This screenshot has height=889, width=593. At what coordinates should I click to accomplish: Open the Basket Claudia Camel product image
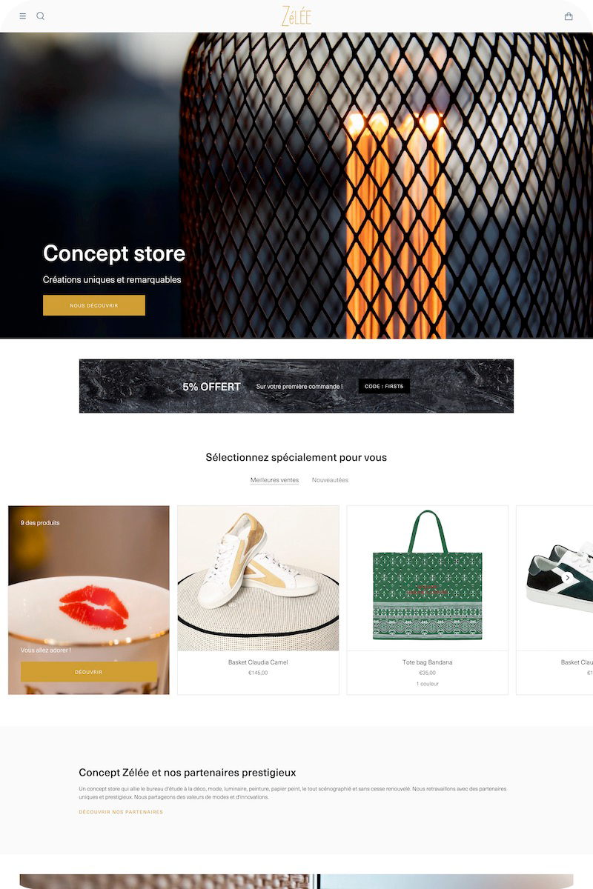tap(258, 579)
